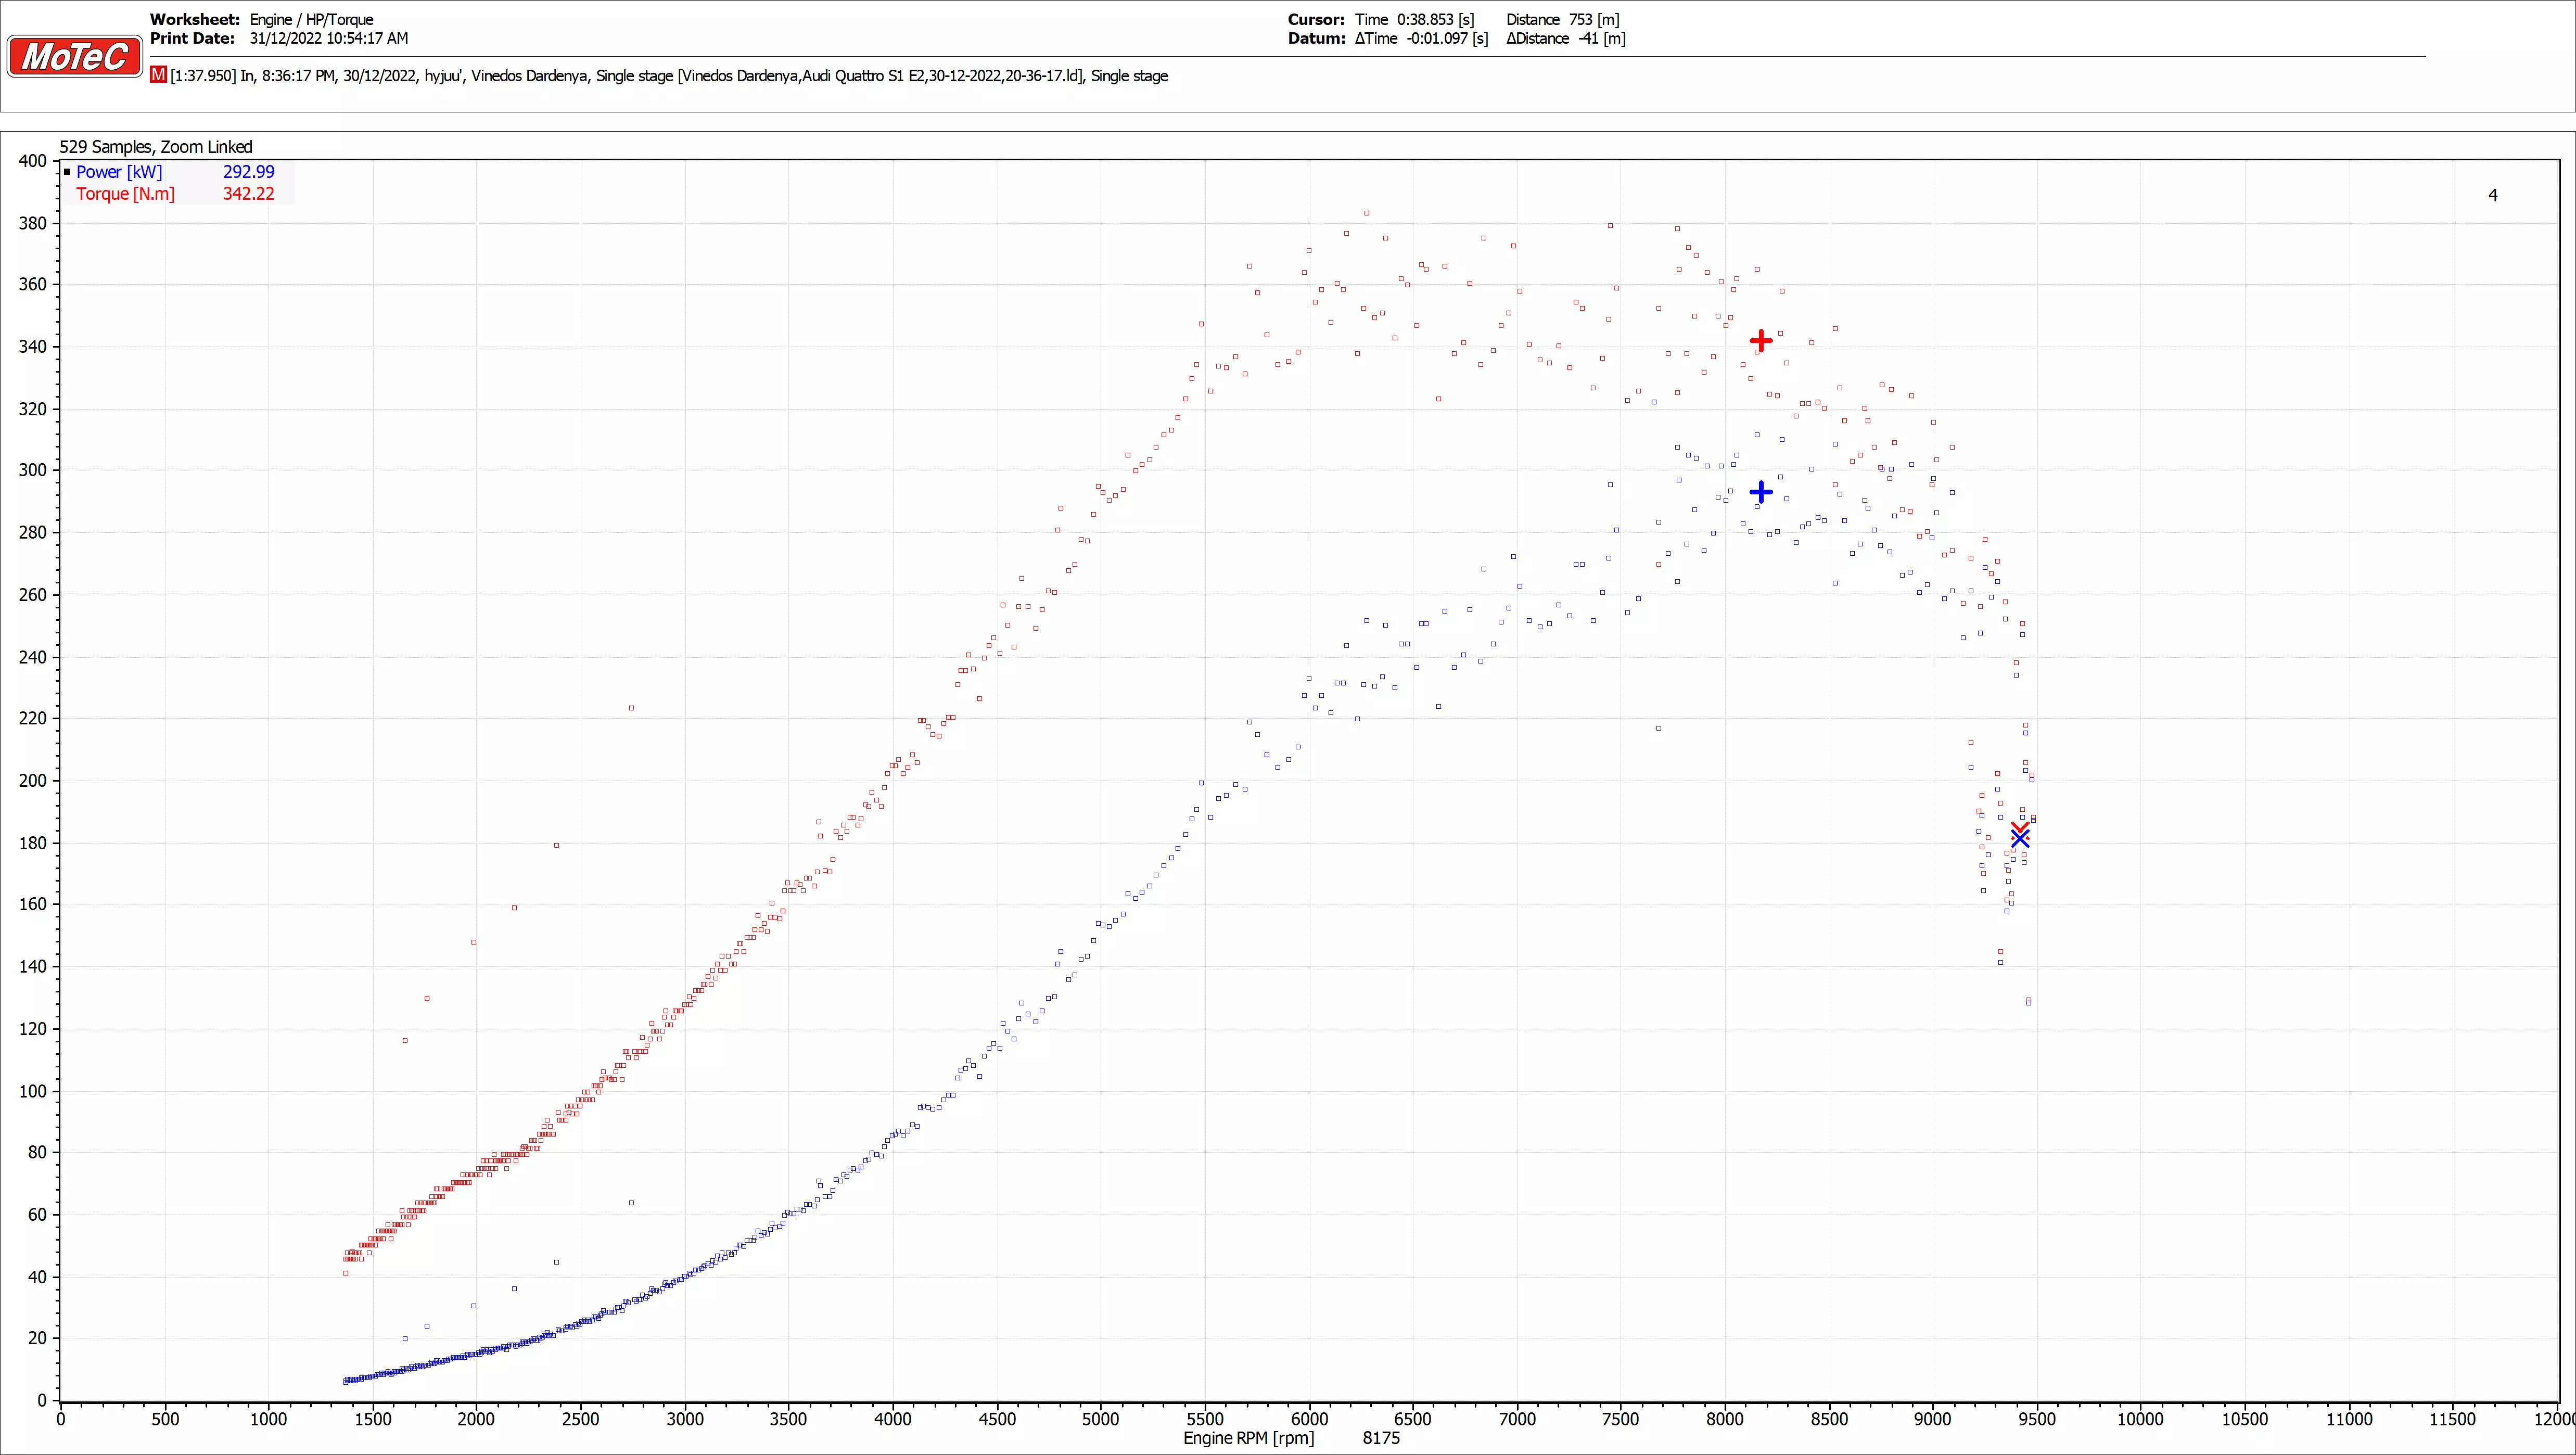Select the Torque [N.m] legend channel
2576x1455 pixels.
pyautogui.click(x=125, y=194)
